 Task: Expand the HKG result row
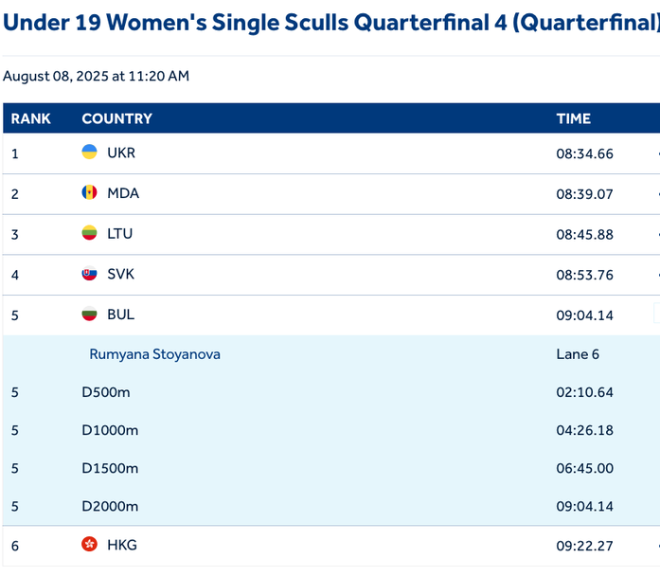(x=331, y=546)
